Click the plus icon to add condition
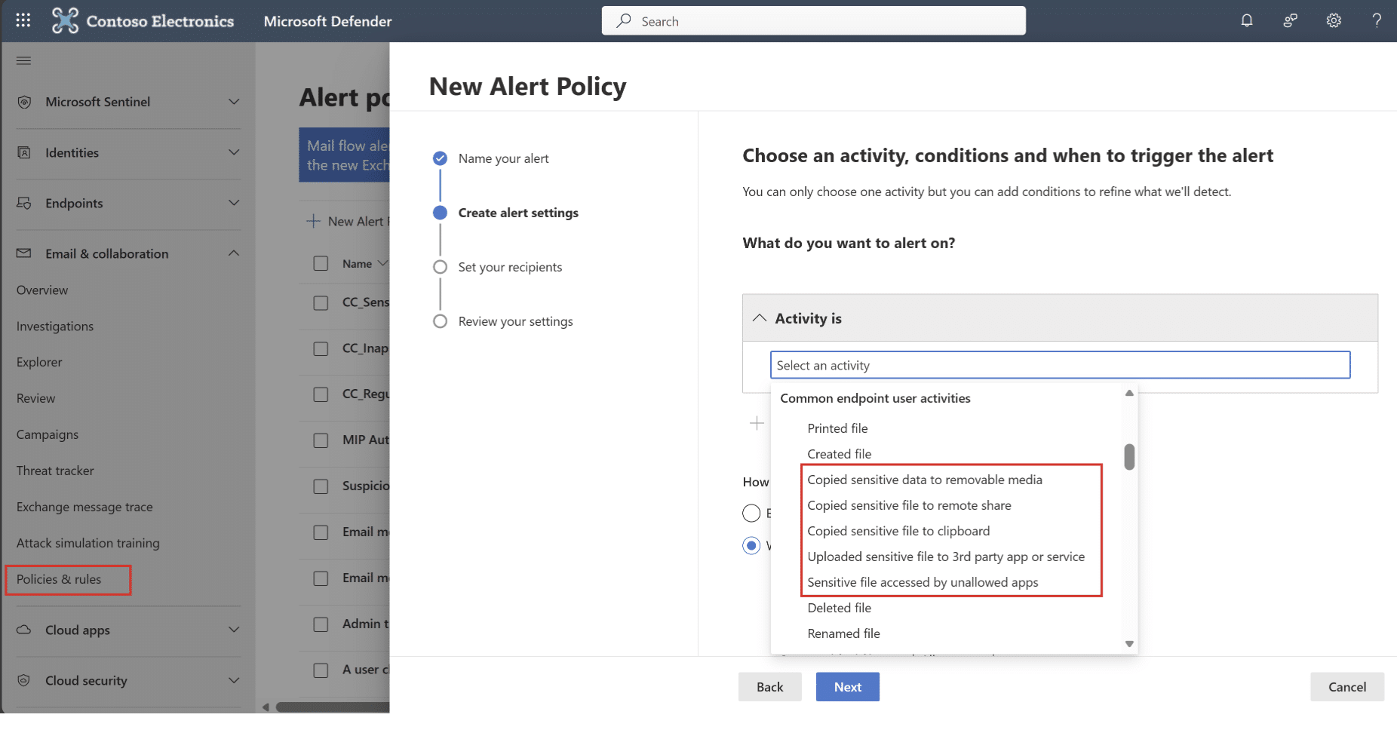 (757, 423)
